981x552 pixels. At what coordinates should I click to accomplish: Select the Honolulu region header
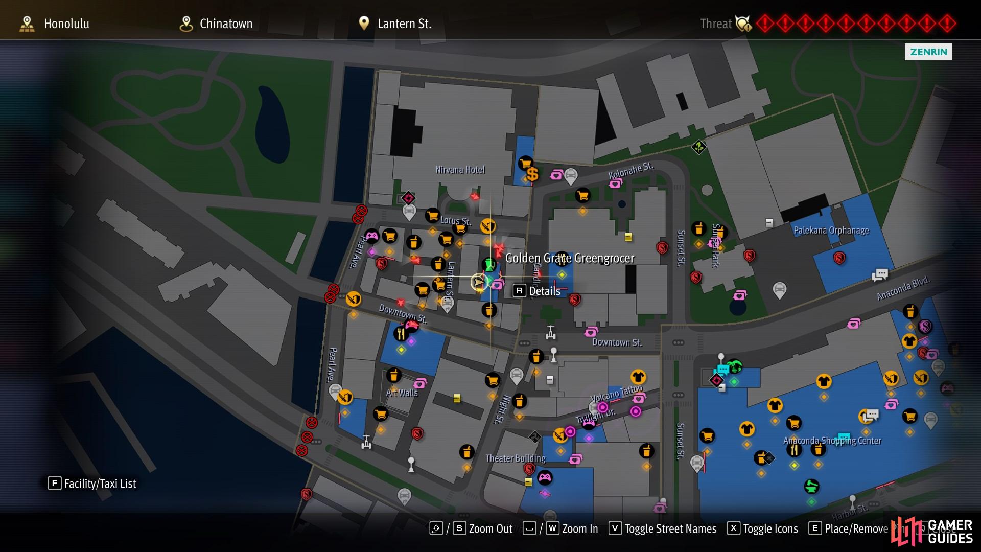click(x=55, y=24)
